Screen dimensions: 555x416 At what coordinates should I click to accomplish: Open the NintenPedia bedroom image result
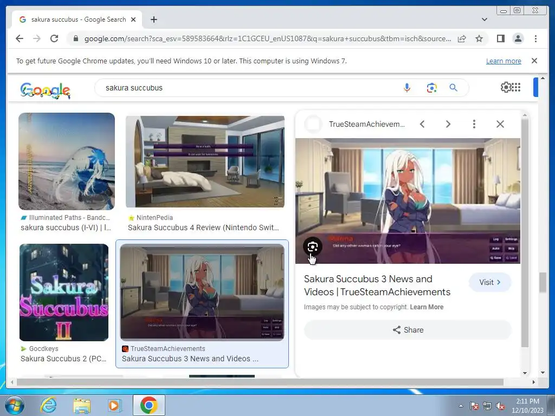205,161
